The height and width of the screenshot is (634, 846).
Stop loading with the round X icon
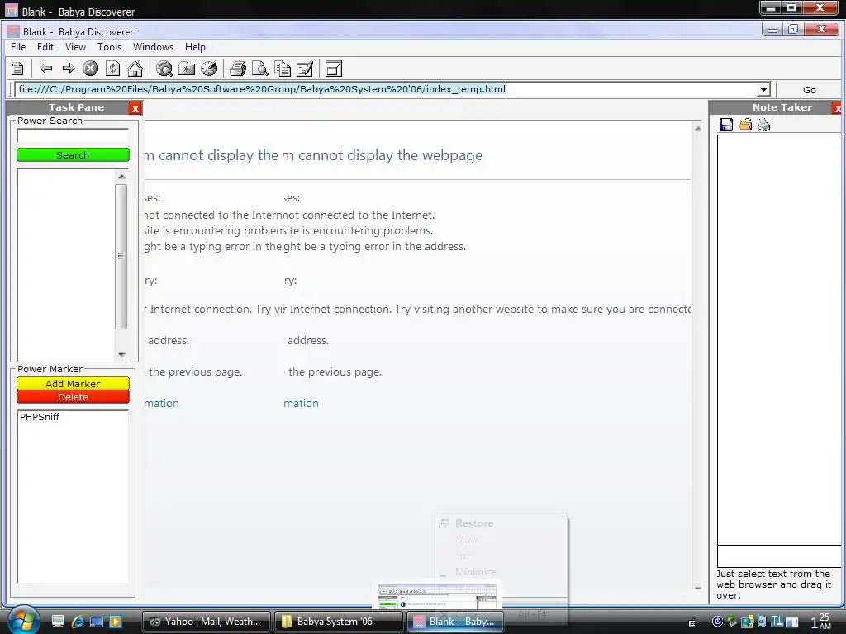[90, 69]
